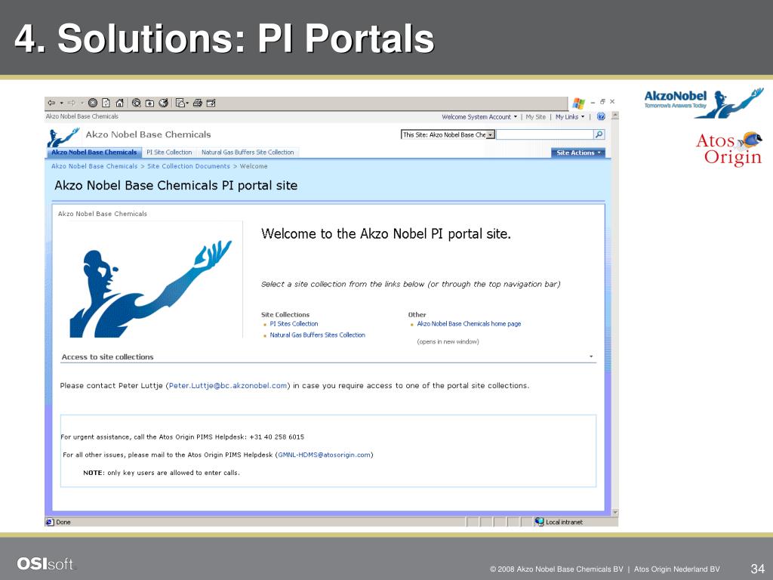Click the Atos Origin logo on the slide
773x580 pixels.
pyautogui.click(x=728, y=149)
